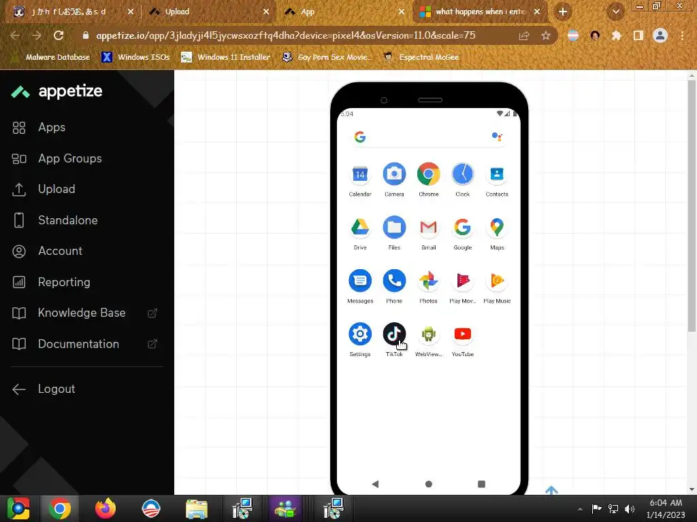The height and width of the screenshot is (522, 697).
Task: Switch to the Upload browser tab
Action: click(x=208, y=12)
